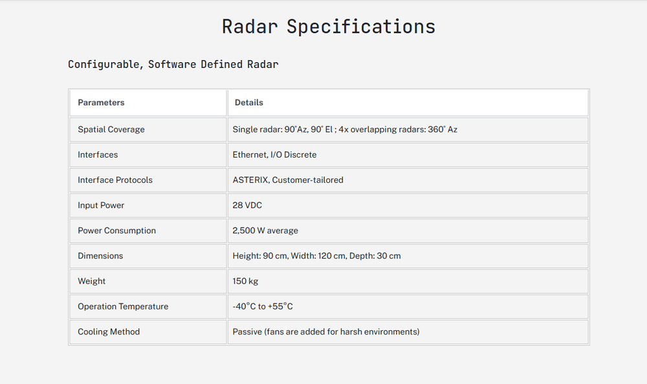The image size is (647, 384).
Task: Select the Configurable, Software Defined Radar subtitle
Action: [x=173, y=64]
